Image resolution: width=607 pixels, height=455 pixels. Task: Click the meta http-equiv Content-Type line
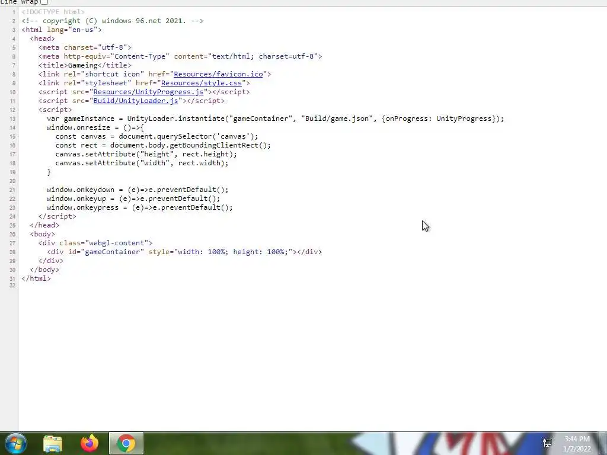180,56
